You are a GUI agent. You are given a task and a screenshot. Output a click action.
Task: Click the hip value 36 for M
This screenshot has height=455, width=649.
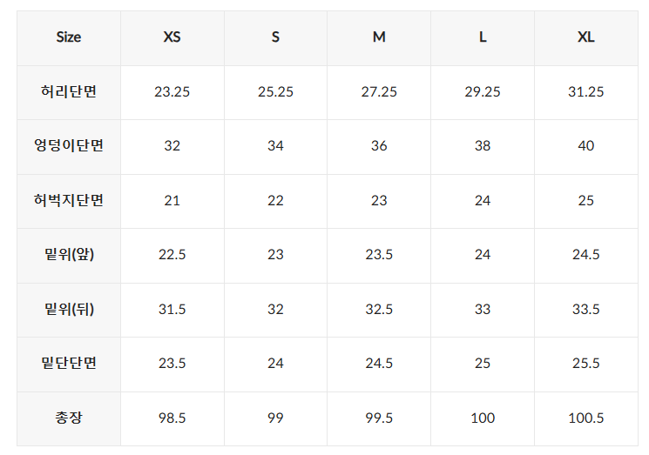pyautogui.click(x=379, y=146)
